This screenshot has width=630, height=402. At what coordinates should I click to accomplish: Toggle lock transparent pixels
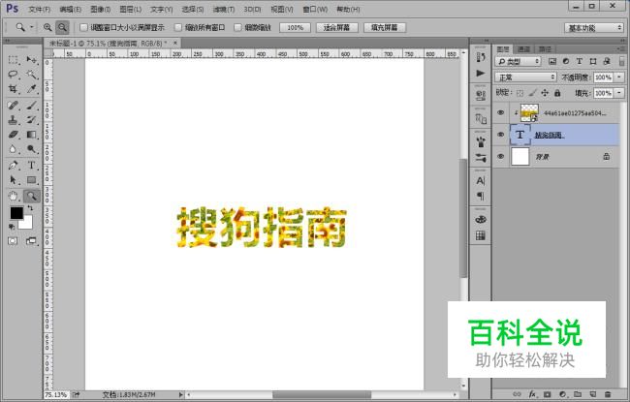click(520, 93)
